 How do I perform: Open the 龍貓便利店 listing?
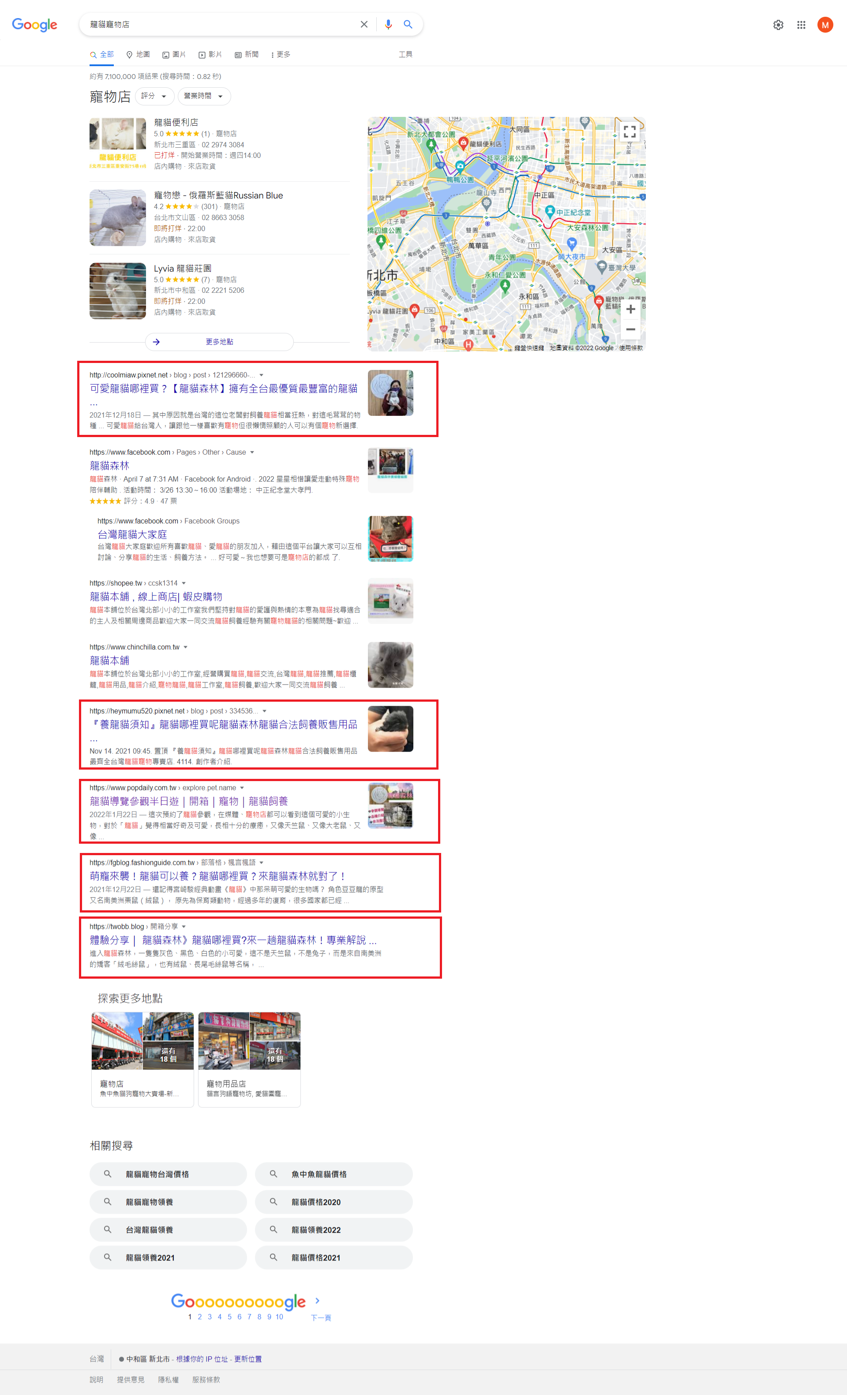(176, 122)
